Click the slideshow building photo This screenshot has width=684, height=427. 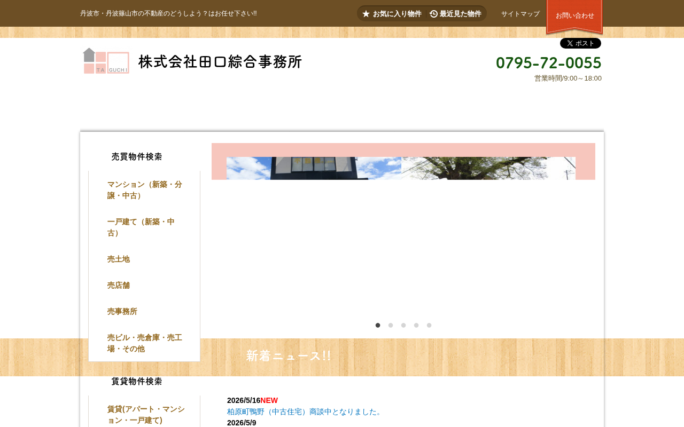click(314, 168)
